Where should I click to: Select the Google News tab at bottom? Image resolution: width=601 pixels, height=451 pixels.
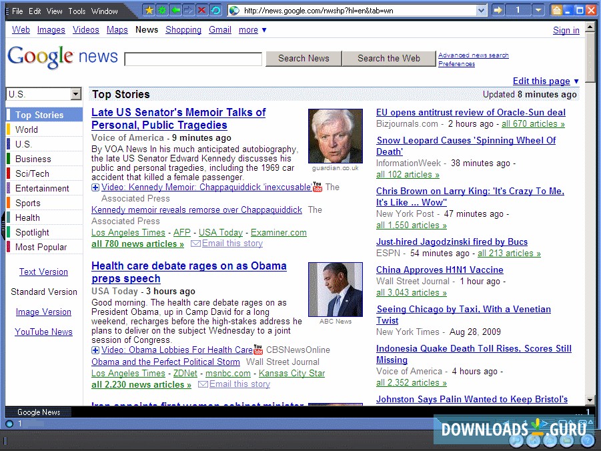(39, 412)
